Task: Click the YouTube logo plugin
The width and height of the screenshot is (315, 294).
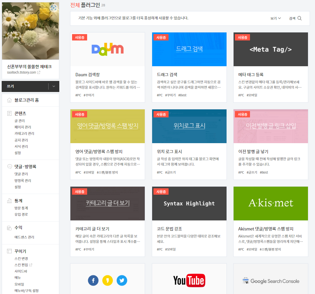Action: (189, 280)
